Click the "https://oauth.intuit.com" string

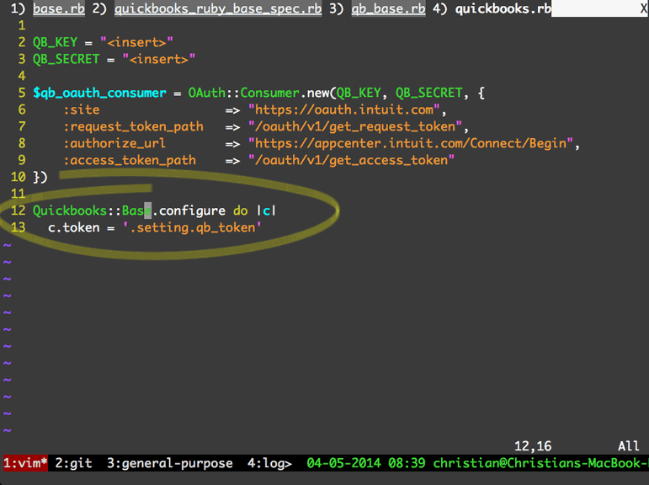pos(344,109)
